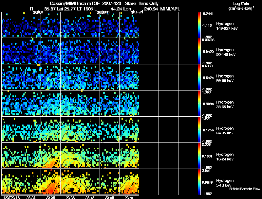Screen dimensions: 262x199
Task: Click the '0.3094' color scale value
Action: [x=208, y=104]
